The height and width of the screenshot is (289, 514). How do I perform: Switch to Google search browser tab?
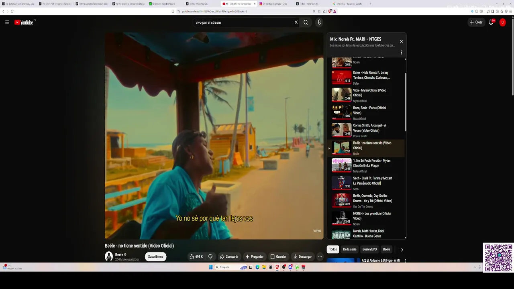pyautogui.click(x=349, y=4)
